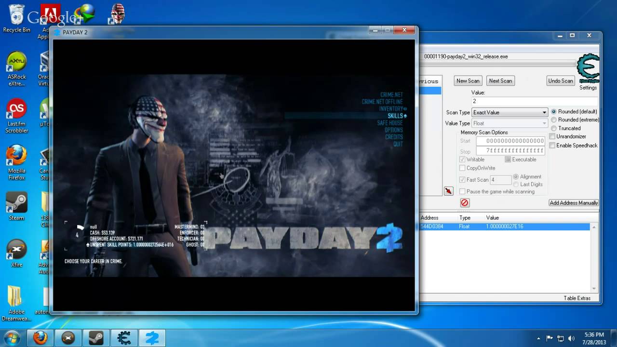Viewport: 617px width, 347px height.
Task: Open OPTIONS in the game menu
Action: click(x=393, y=130)
